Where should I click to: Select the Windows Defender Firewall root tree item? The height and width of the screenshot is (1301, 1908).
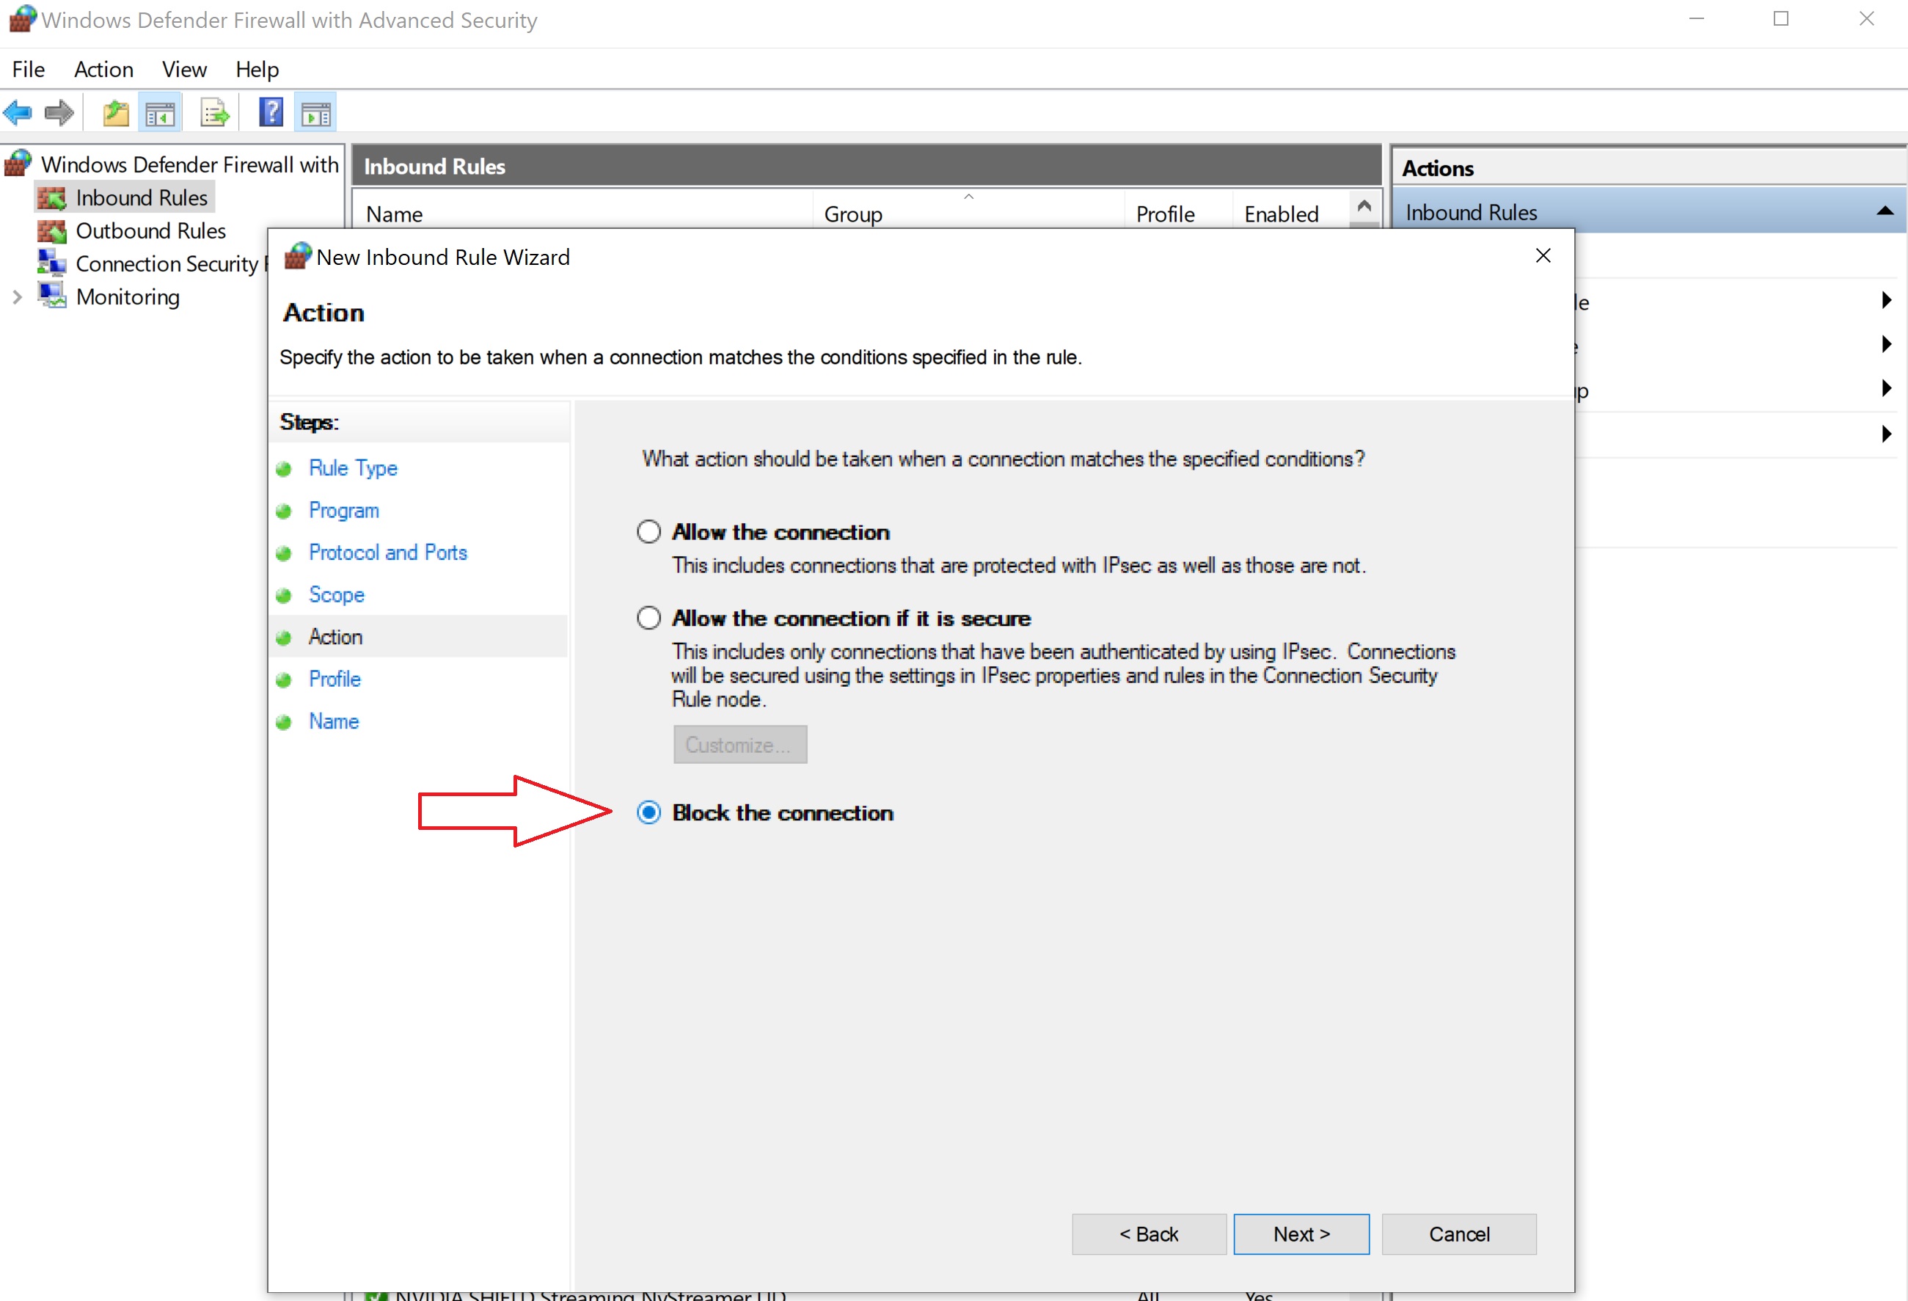point(190,164)
